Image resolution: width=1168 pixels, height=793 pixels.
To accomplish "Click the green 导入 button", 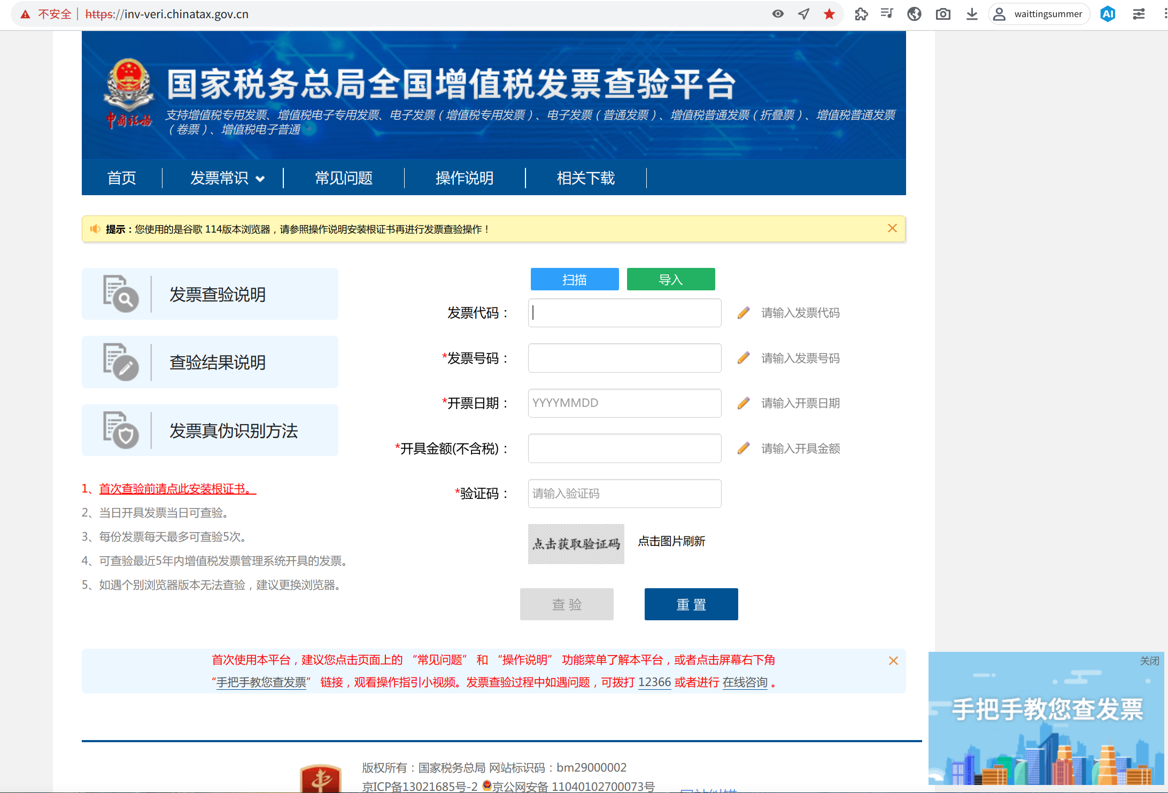I will (x=671, y=279).
